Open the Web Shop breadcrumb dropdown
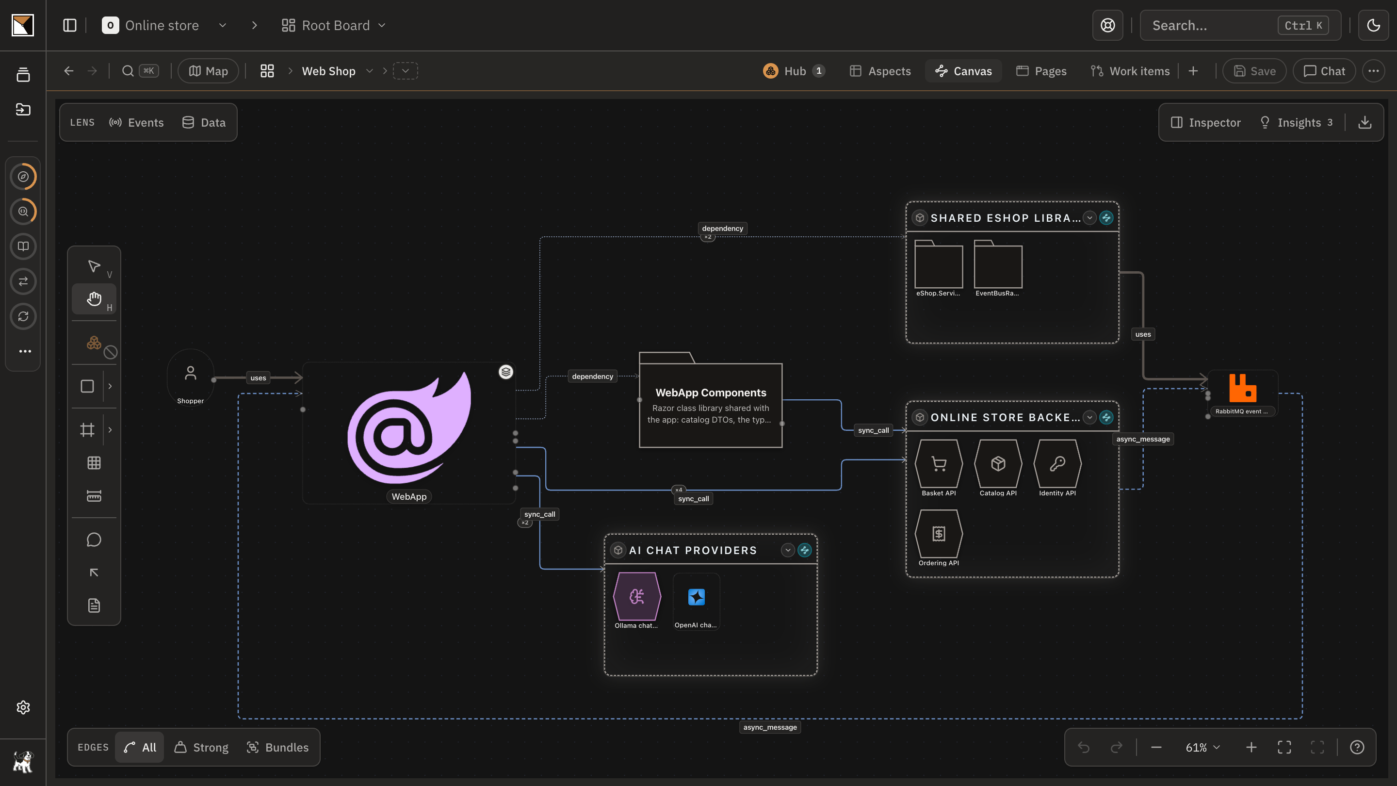 pos(369,71)
